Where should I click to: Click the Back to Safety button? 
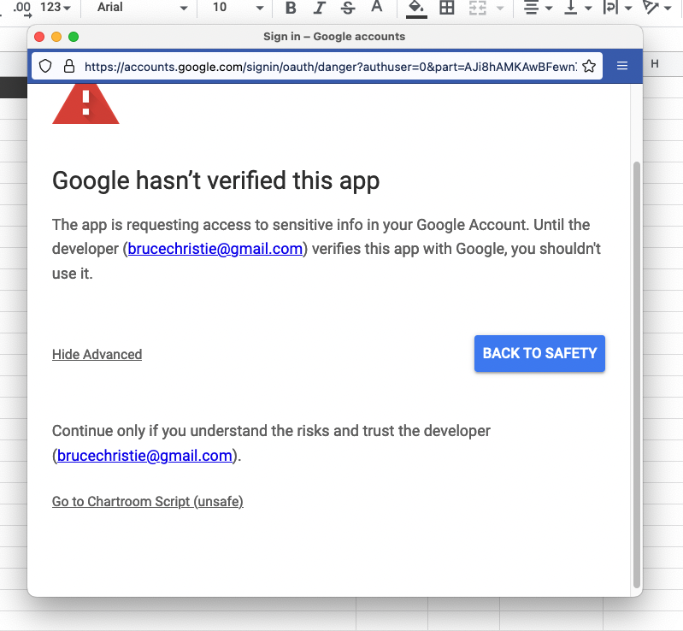pos(539,353)
